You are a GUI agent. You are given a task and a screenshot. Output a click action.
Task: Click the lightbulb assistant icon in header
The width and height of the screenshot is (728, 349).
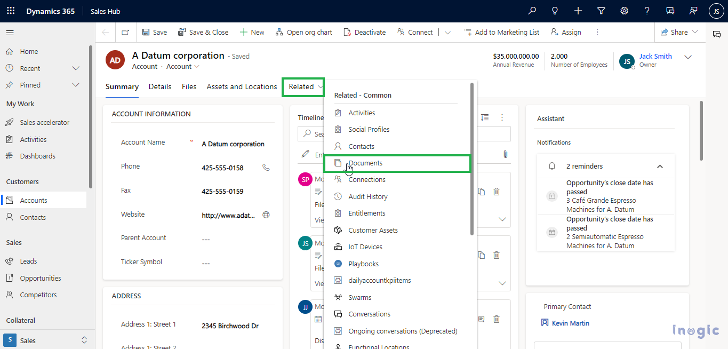click(x=555, y=11)
